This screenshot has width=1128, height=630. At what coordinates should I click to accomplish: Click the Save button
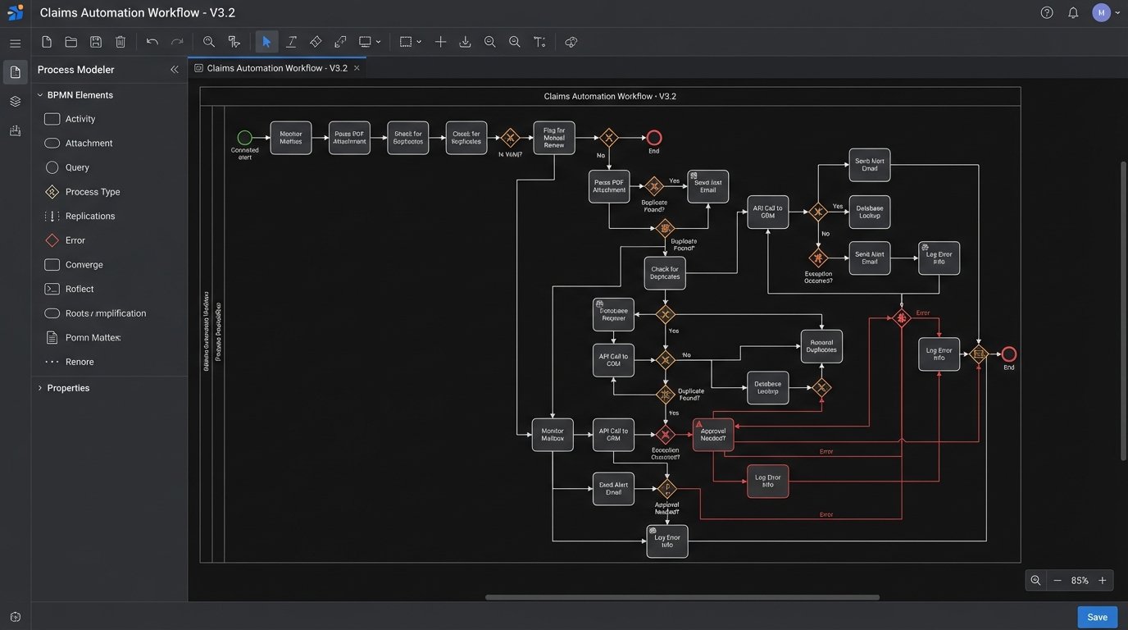click(1097, 616)
